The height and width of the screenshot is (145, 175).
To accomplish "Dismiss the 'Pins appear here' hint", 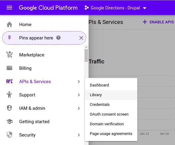I will 81,38.
